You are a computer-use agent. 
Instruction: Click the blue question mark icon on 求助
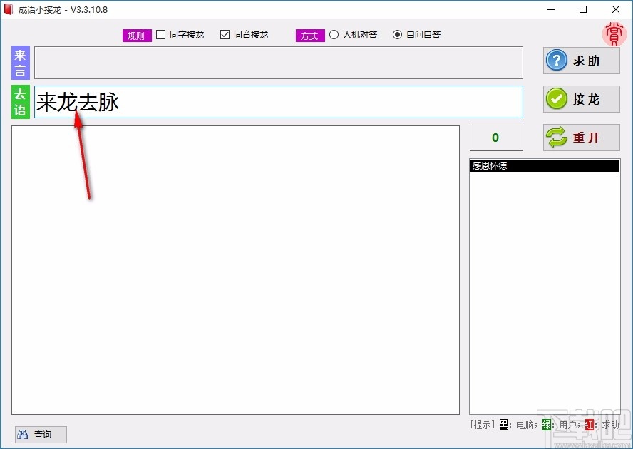[557, 61]
